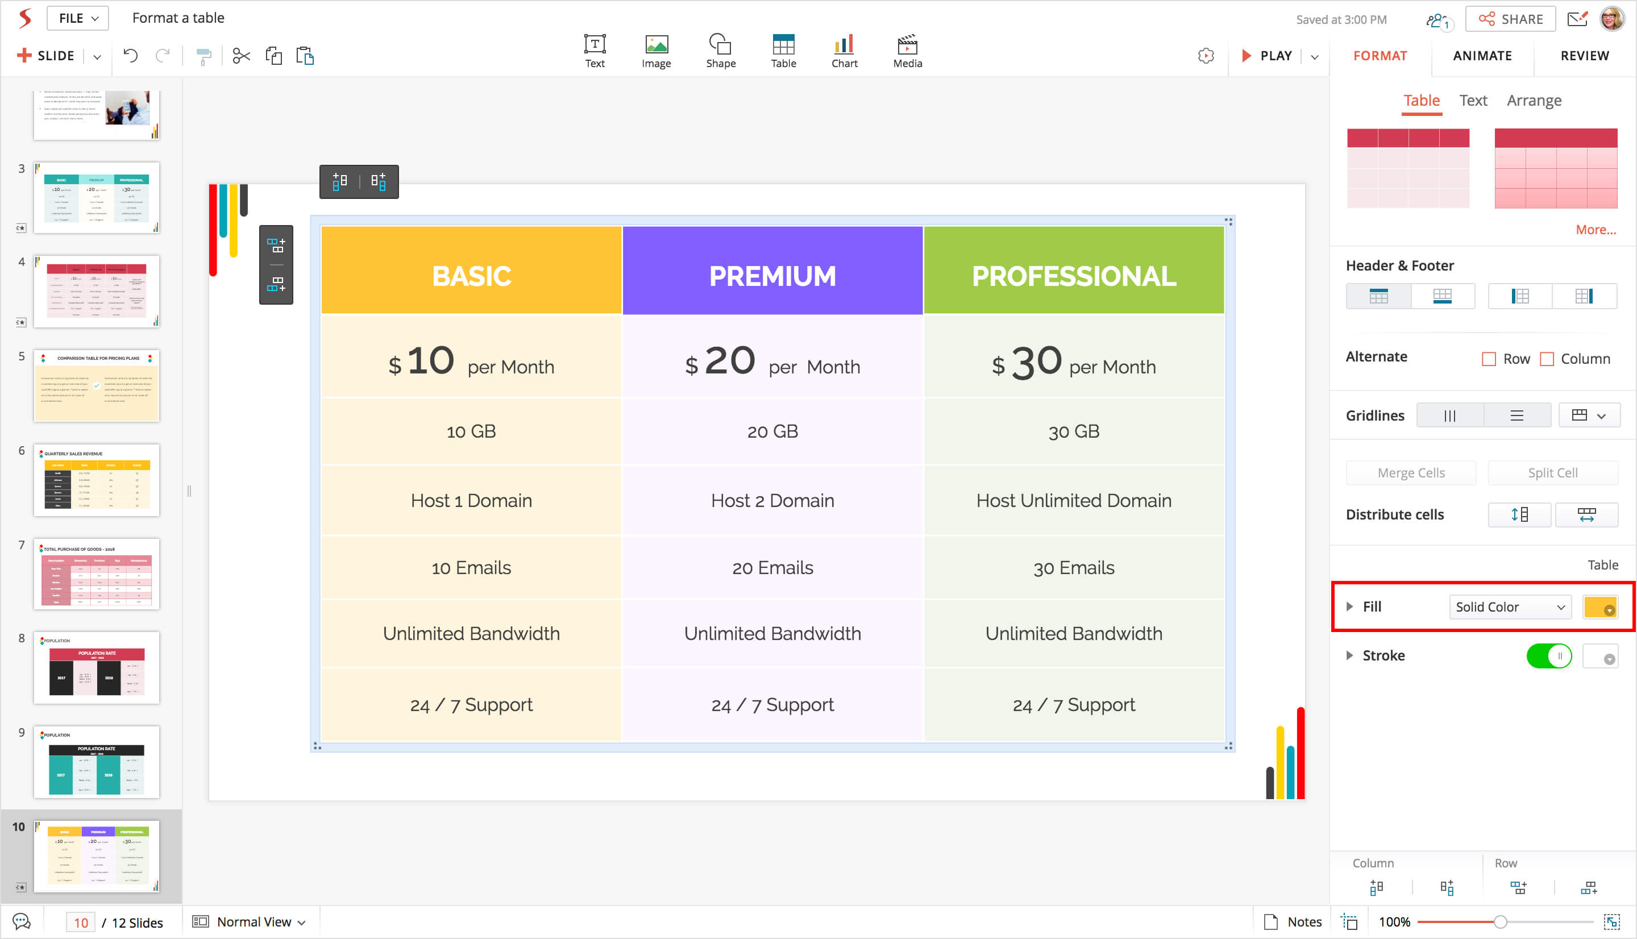Viewport: 1637px width, 939px height.
Task: Enable the Alternate Column checkbox
Action: tap(1547, 359)
